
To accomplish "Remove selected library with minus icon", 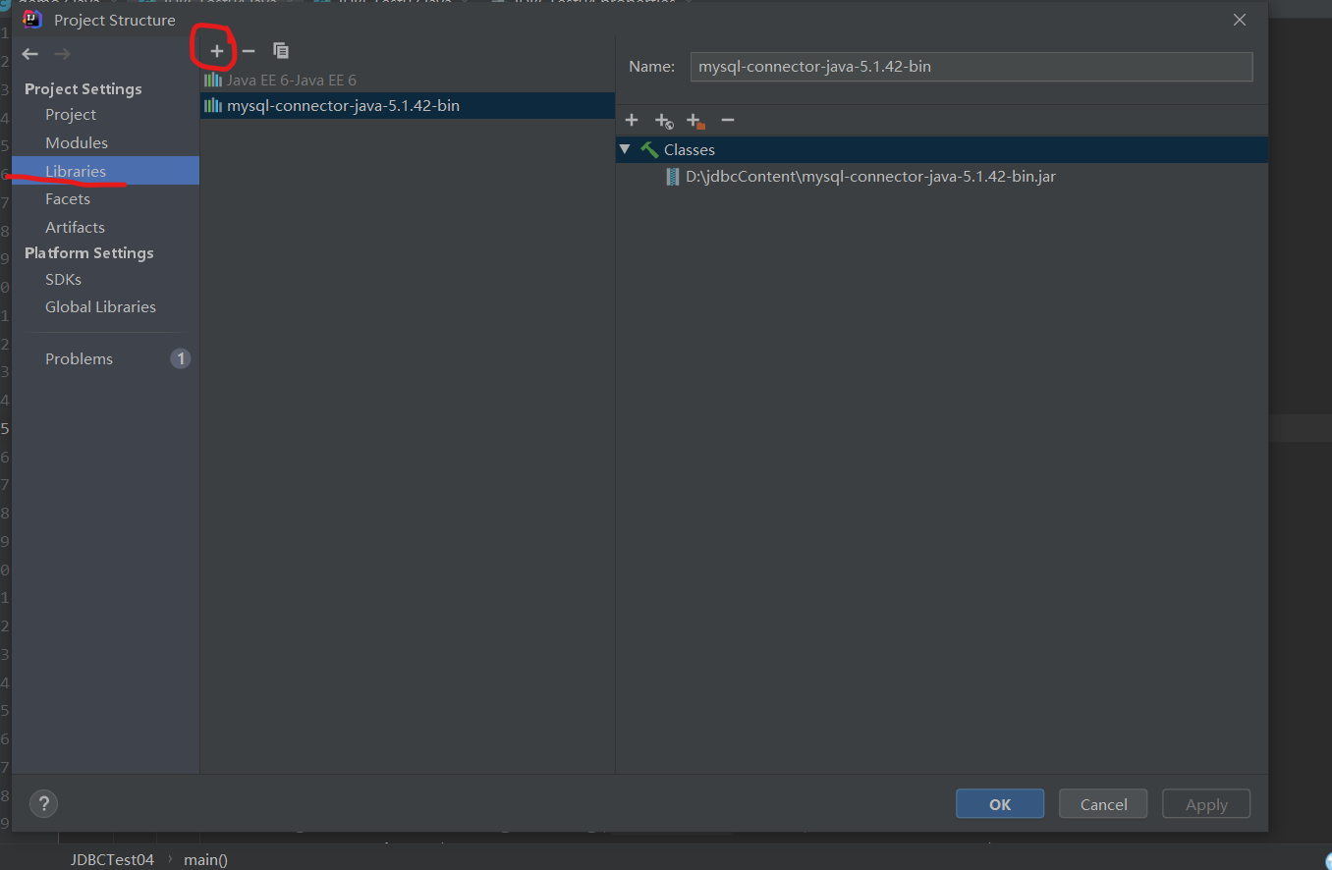I will (x=249, y=51).
